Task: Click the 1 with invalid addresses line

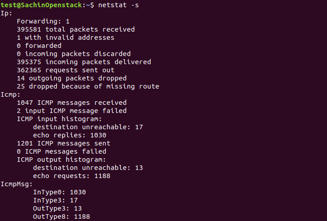Action: coord(66,38)
